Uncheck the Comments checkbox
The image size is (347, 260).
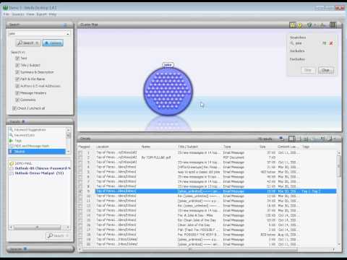17,100
